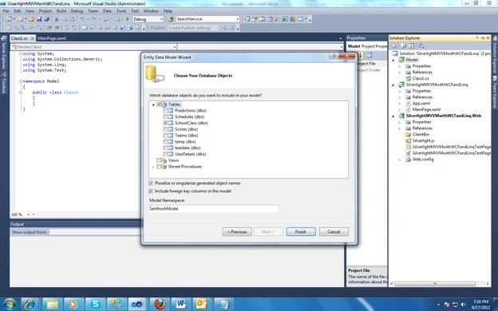The image size is (498, 311).
Task: Select temp (dbo) table row text
Action: [x=185, y=141]
